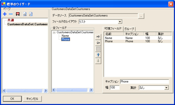Viewport: 175px width, 105px height.
Task: Open page setup icon with gear
Action: tap(25, 14)
